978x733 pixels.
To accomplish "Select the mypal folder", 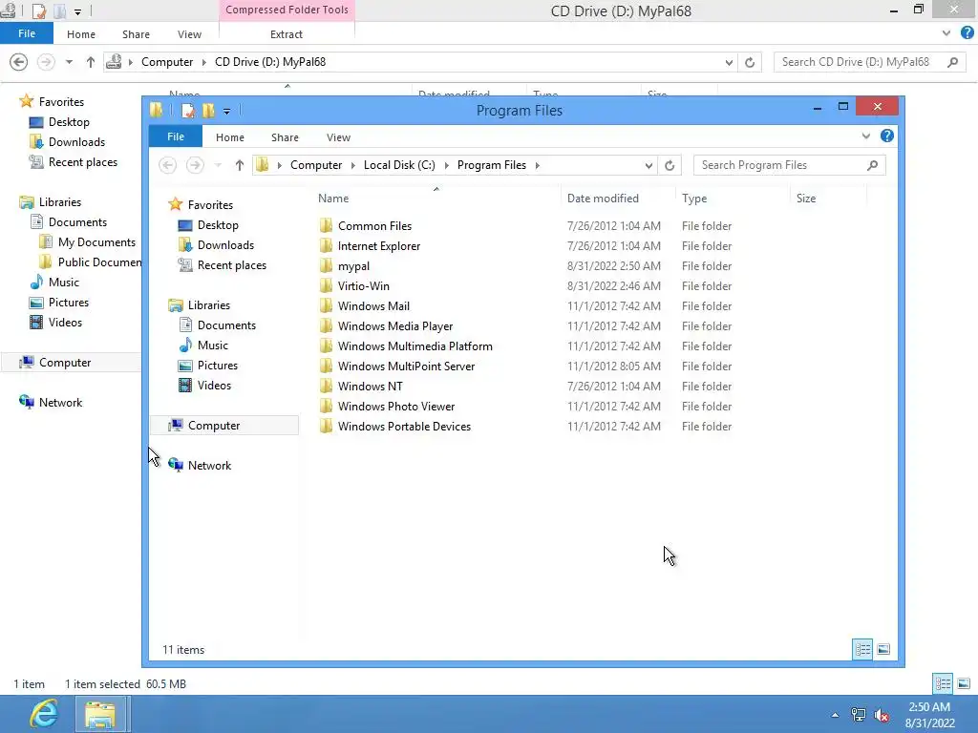I will click(353, 266).
